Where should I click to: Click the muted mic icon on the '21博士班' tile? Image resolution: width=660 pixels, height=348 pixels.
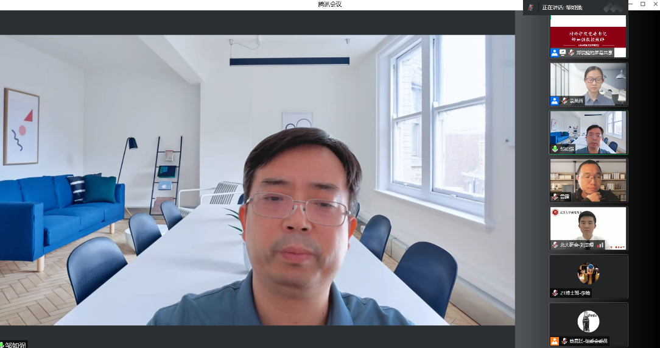click(555, 293)
